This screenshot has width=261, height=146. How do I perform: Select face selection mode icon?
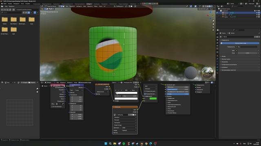[64, 6]
